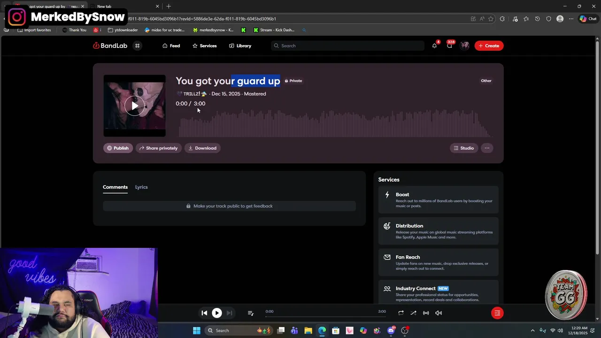Skip to next track in bottom player
The image size is (601, 338).
point(229,313)
